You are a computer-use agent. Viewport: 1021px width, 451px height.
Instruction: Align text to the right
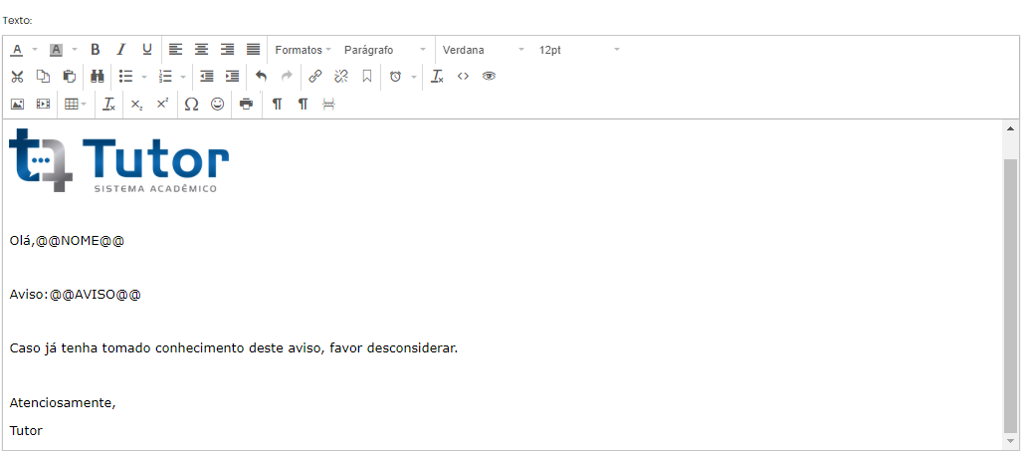227,50
